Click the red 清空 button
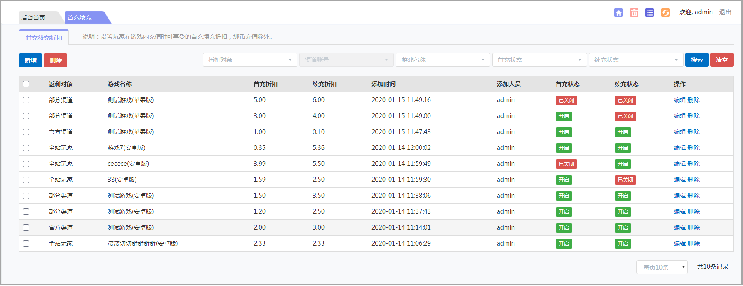 (722, 60)
